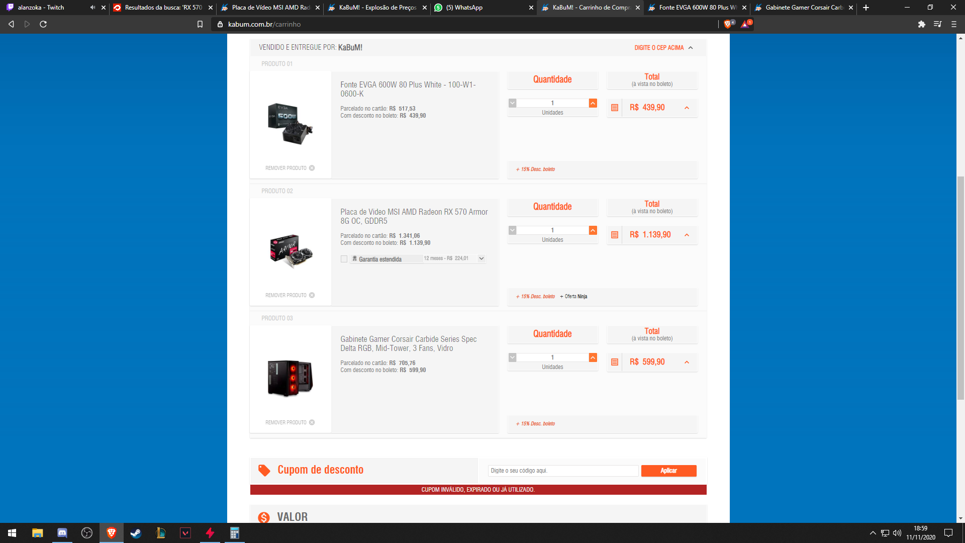Click the EVGA power supply product thumbnail
965x543 pixels.
pos(291,124)
